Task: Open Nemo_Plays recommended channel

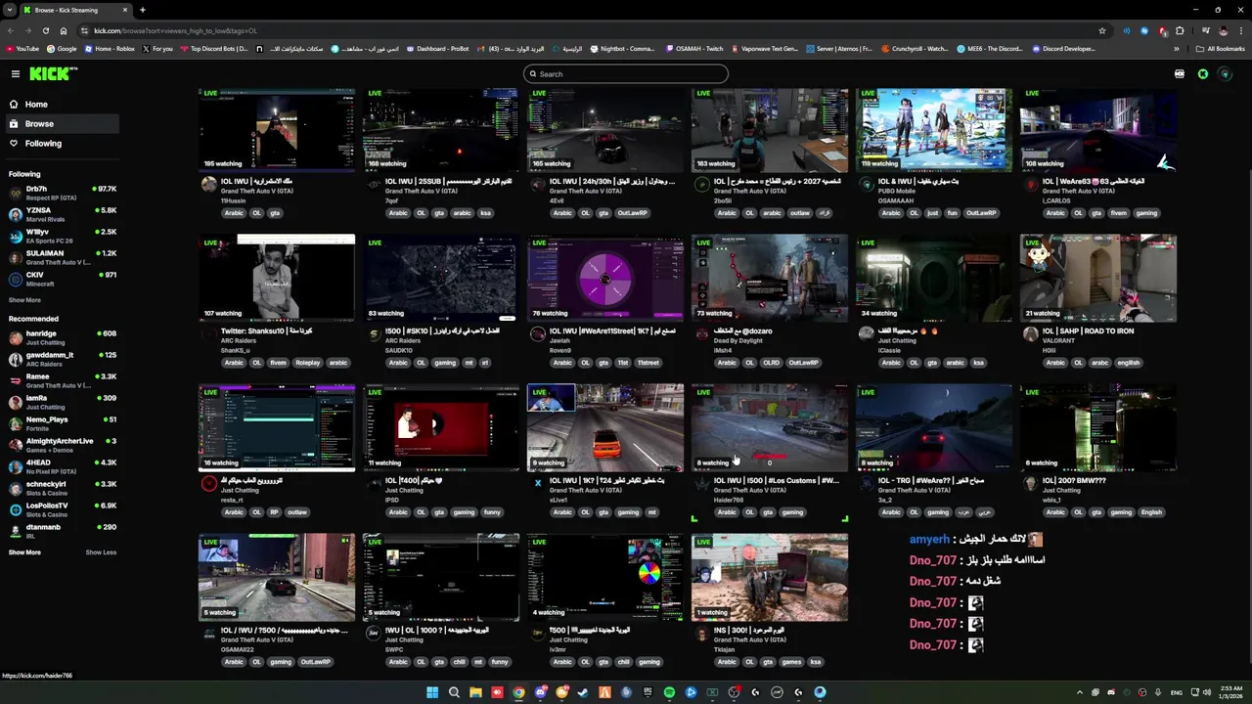Action: point(61,423)
